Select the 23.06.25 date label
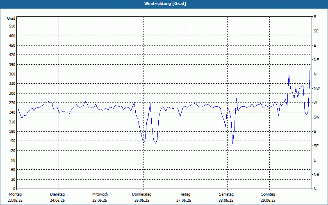The image size is (328, 205). click(15, 200)
